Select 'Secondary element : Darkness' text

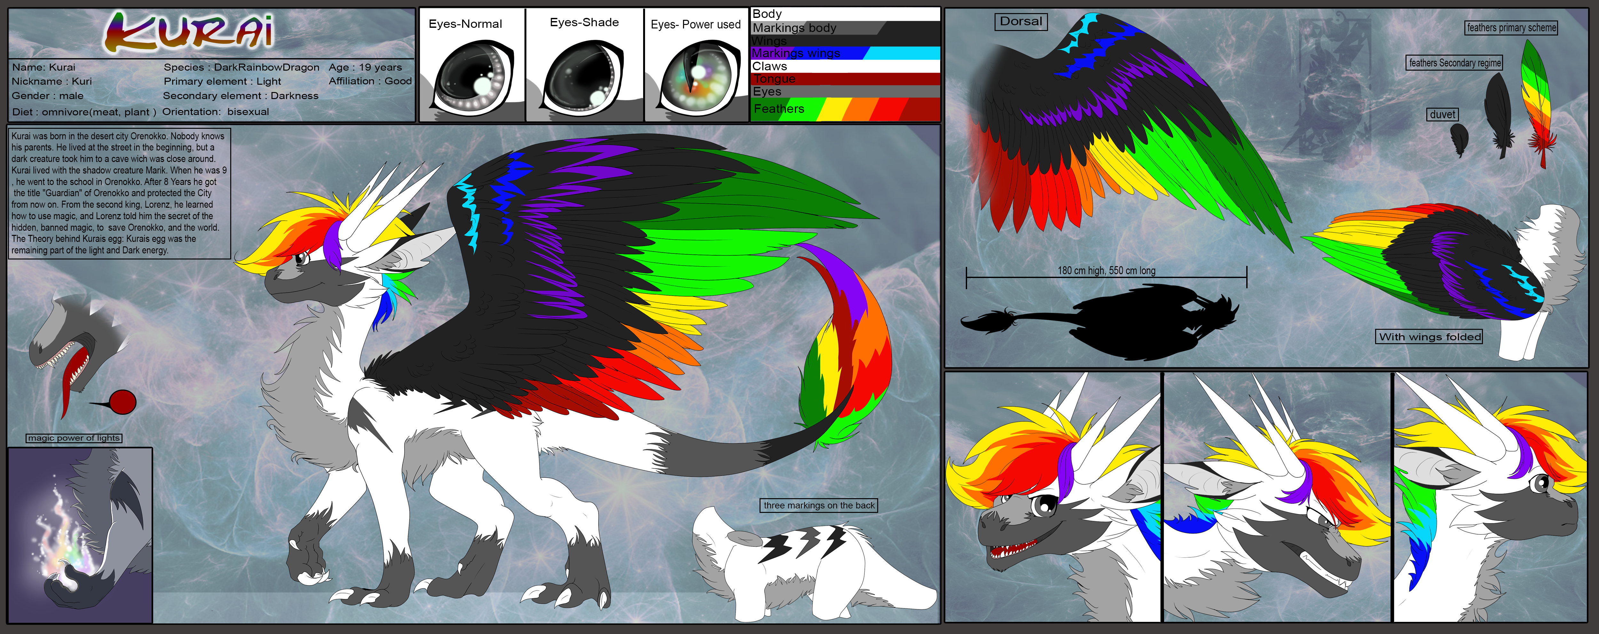(240, 96)
